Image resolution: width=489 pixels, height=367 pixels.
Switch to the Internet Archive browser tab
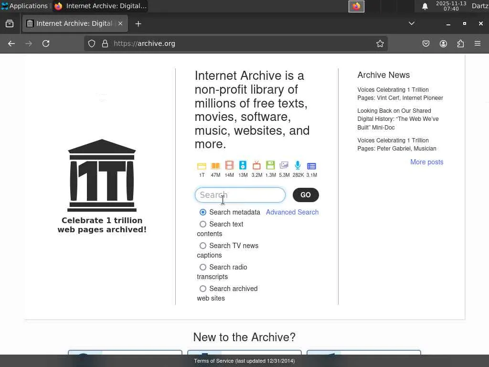tap(75, 23)
